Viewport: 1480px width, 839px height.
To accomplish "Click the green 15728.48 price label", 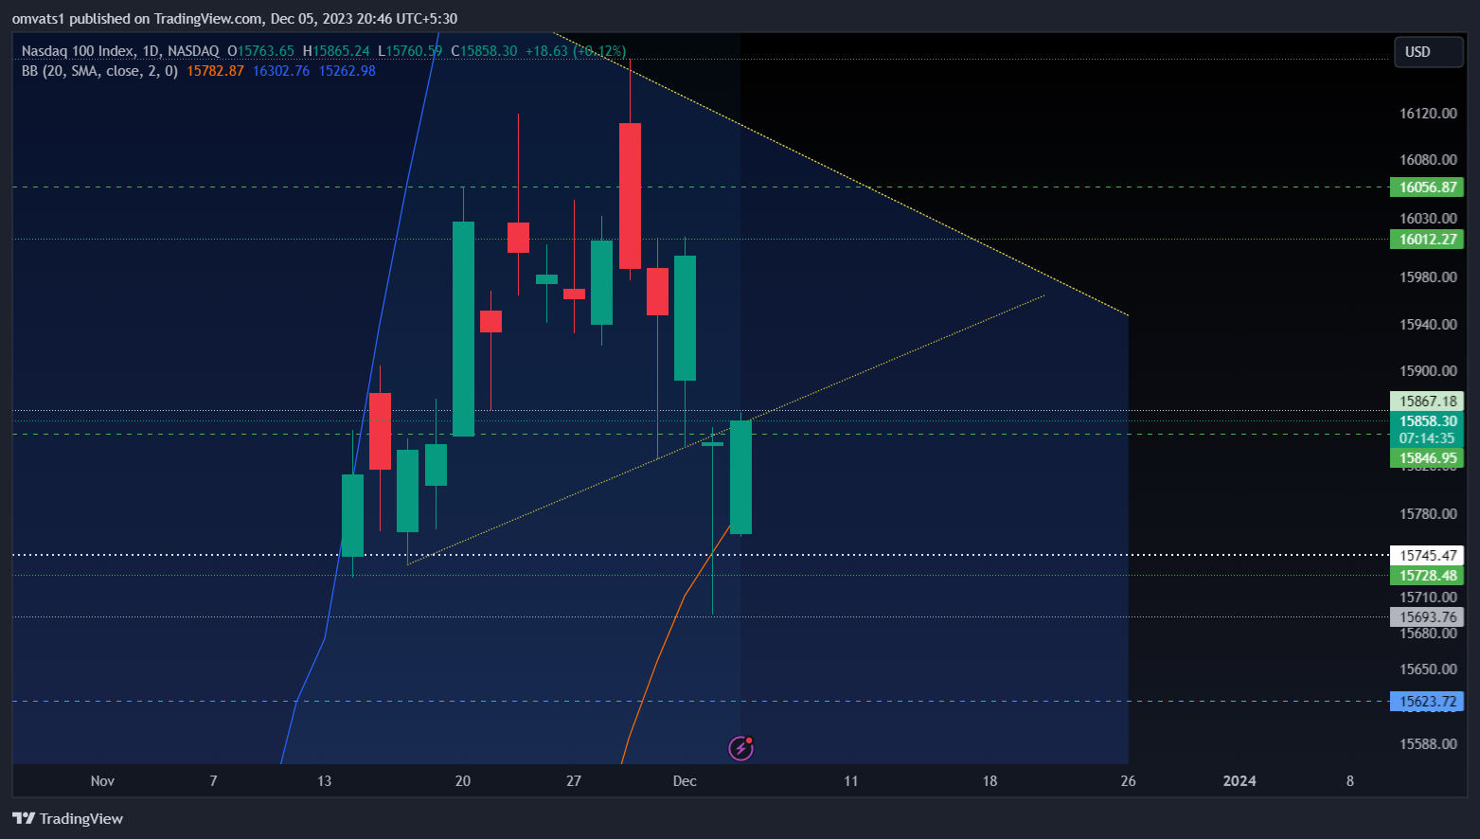I will [1426, 576].
